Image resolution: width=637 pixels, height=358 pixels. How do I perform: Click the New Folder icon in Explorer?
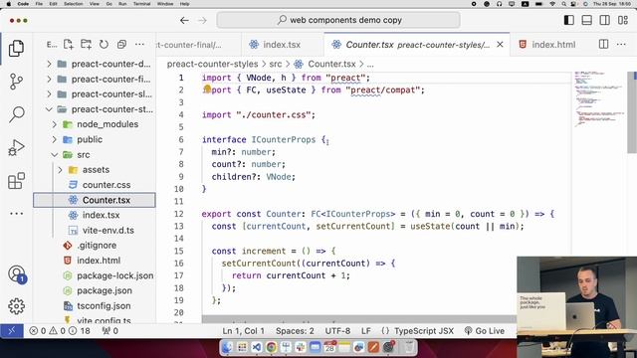87,44
